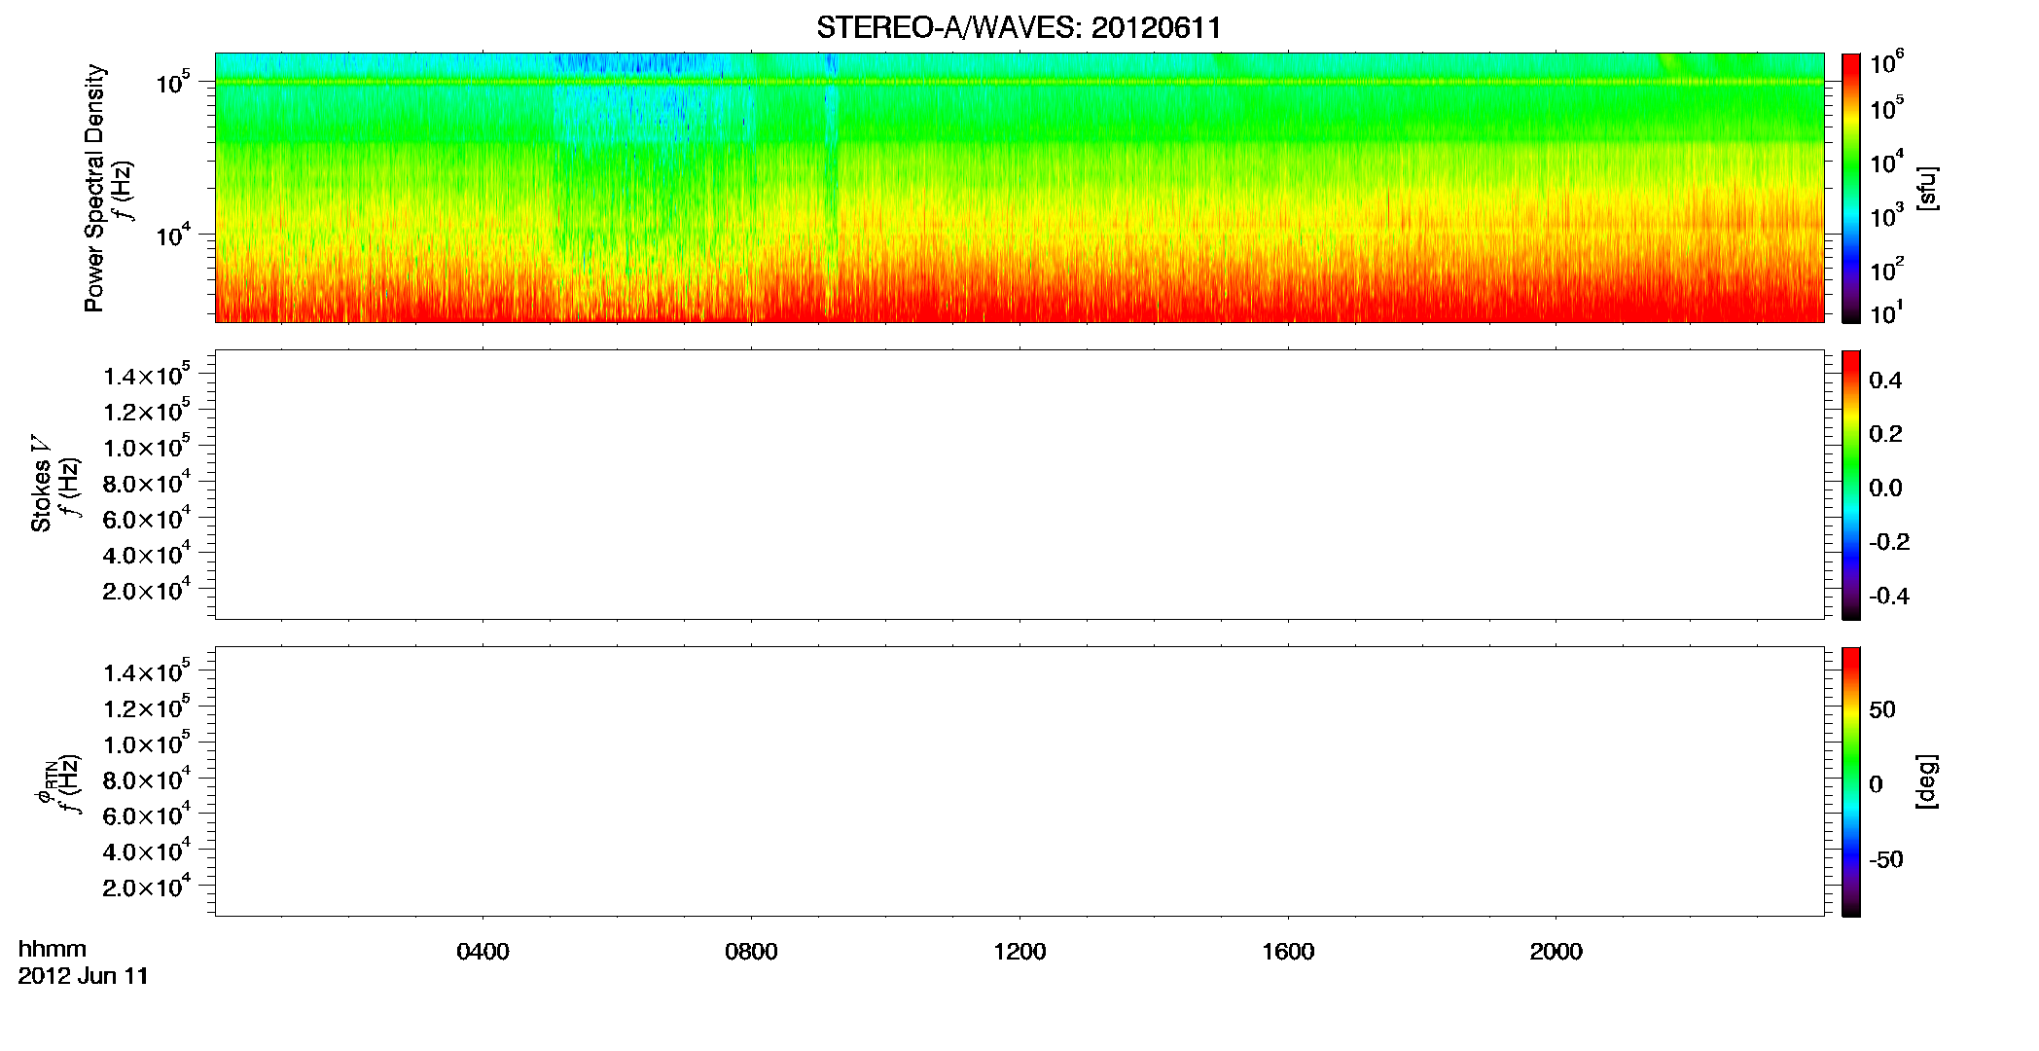This screenshot has width=2039, height=1051.
Task: Select the "0400" time tick label
Action: [x=483, y=952]
